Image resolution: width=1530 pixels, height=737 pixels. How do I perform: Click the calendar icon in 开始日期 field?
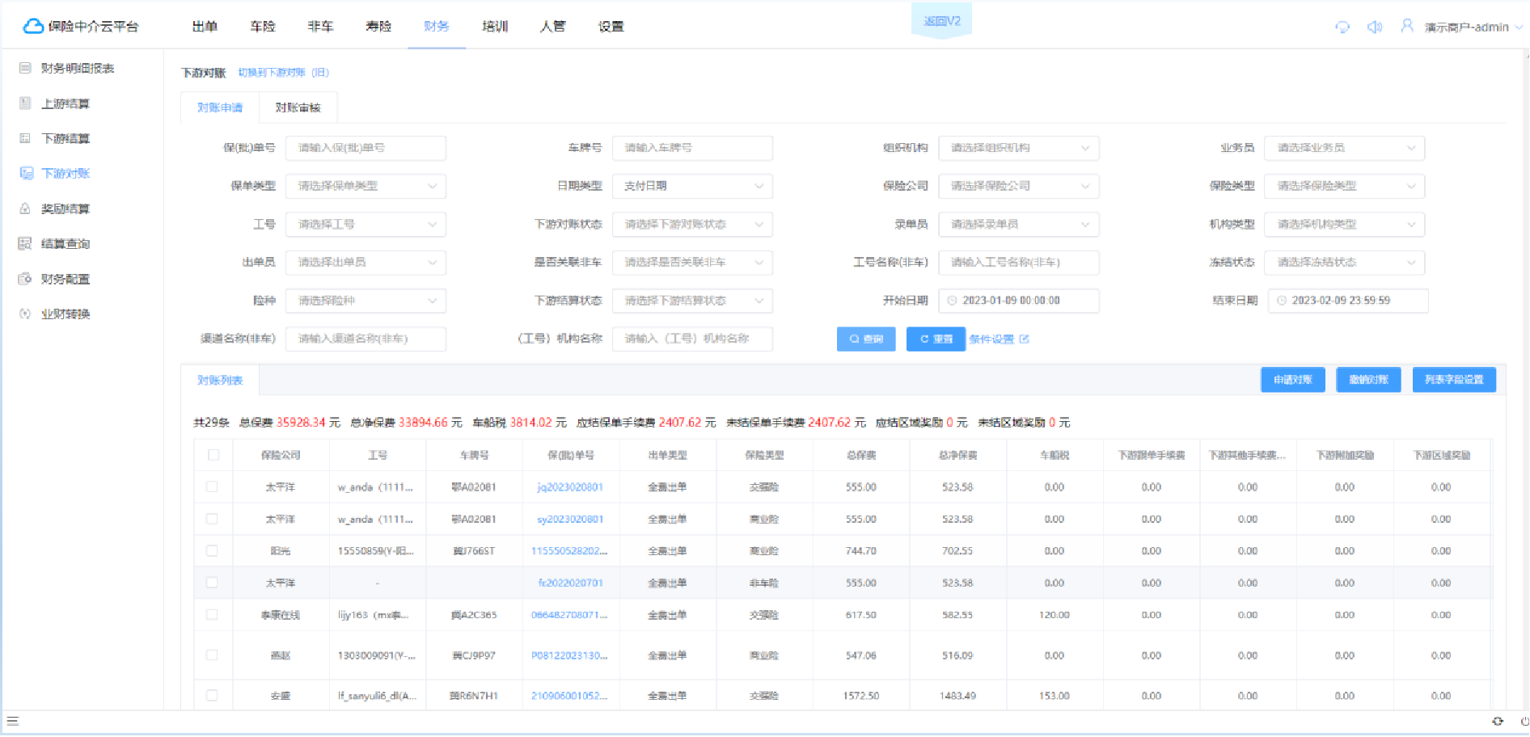(952, 301)
